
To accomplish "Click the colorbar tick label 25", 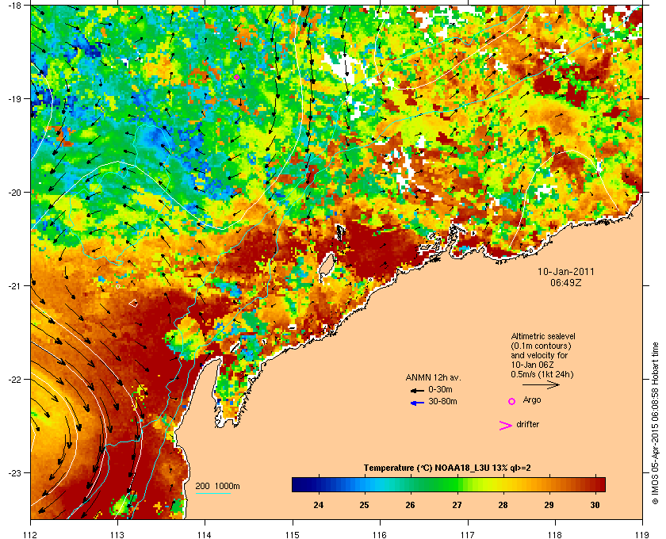I will coord(364,505).
